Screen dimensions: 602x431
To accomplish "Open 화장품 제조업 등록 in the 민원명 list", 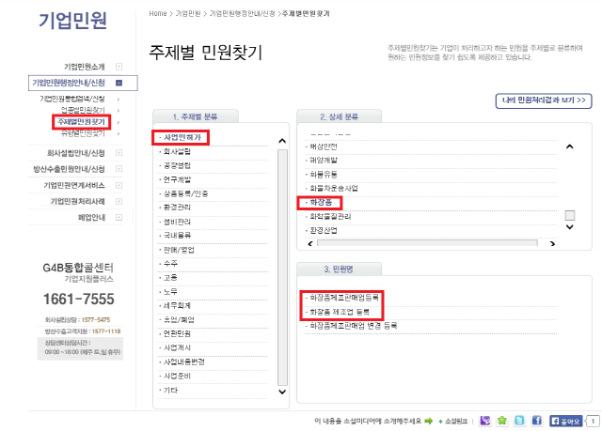I will (340, 312).
